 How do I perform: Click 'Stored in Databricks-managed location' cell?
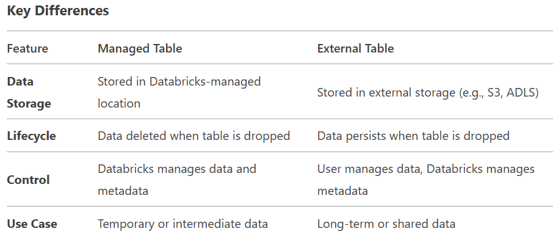(179, 92)
